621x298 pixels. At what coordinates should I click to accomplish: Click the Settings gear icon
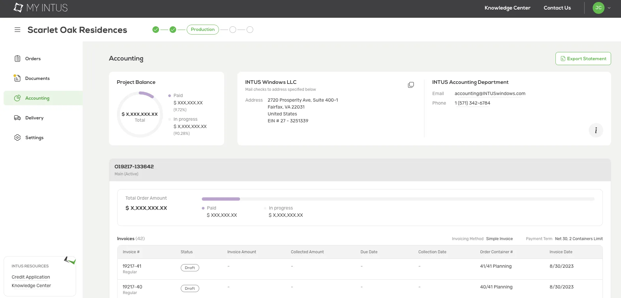click(x=17, y=137)
